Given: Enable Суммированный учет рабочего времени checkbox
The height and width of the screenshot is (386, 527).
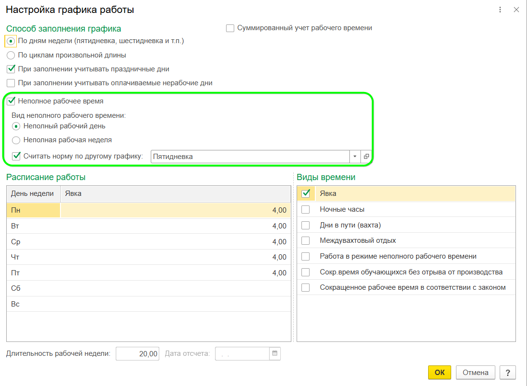Looking at the screenshot, I should coord(230,28).
